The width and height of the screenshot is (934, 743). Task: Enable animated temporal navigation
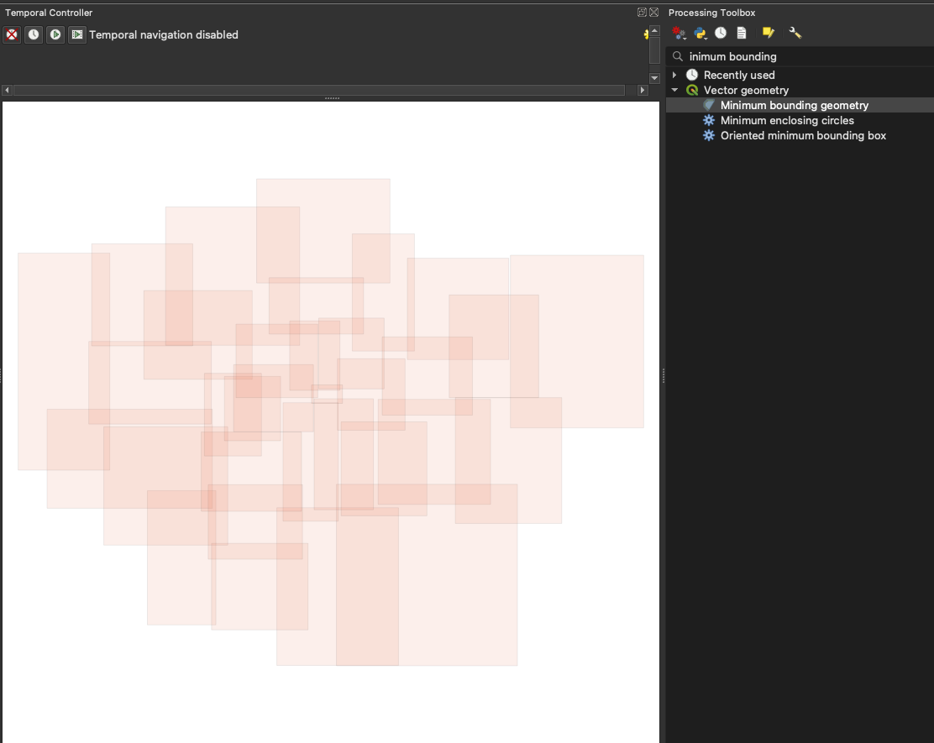pyautogui.click(x=55, y=34)
